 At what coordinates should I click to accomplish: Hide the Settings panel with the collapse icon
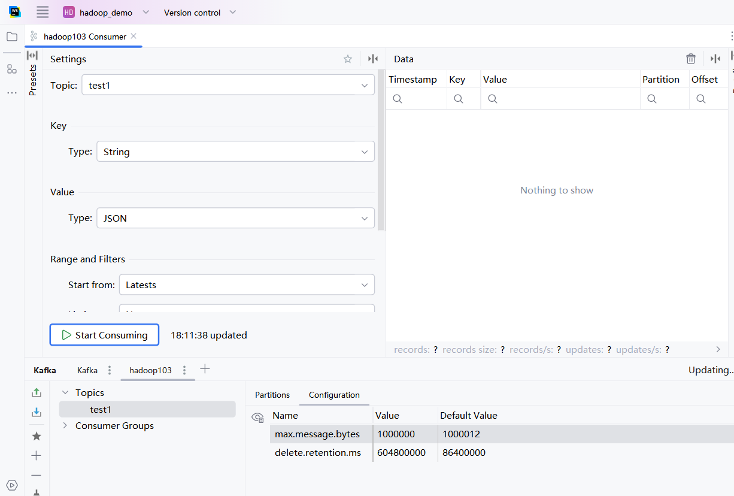tap(373, 59)
